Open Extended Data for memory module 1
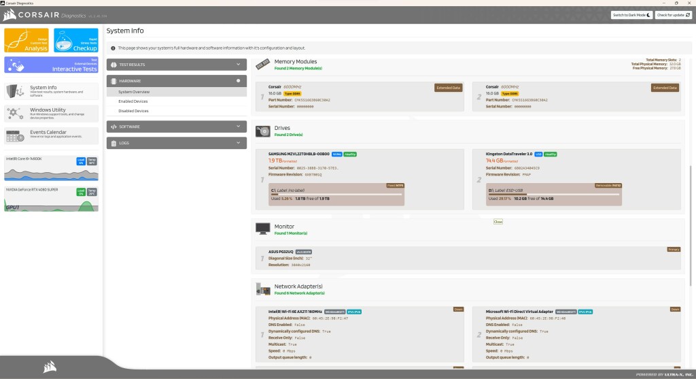 click(449, 88)
